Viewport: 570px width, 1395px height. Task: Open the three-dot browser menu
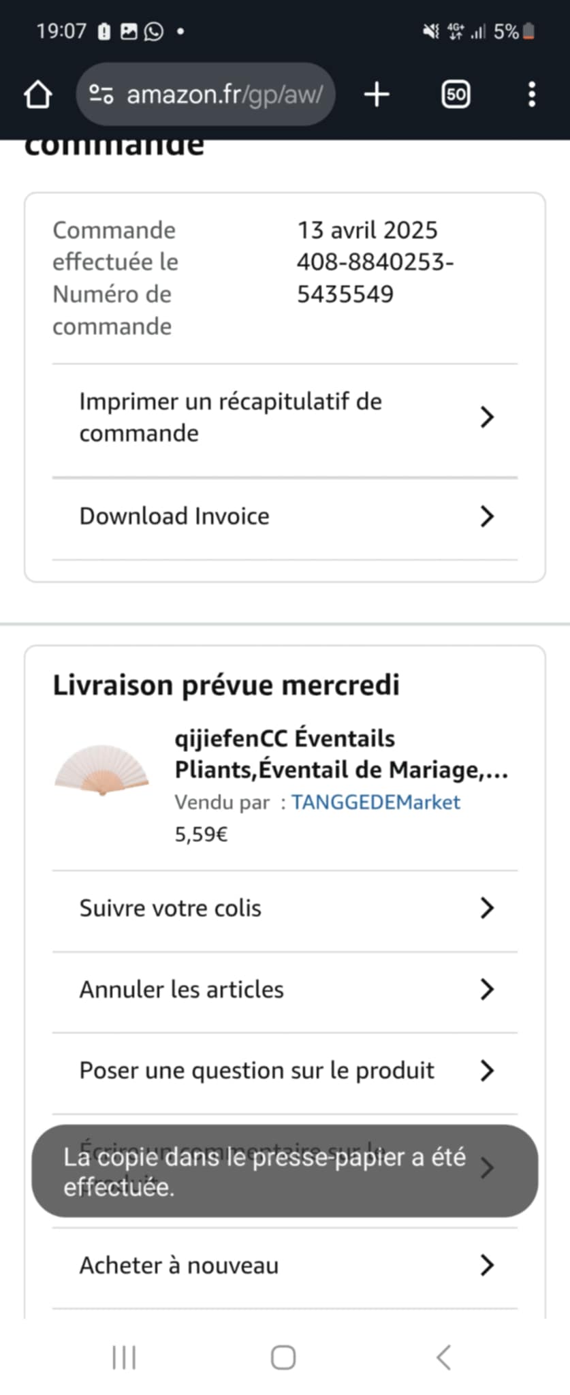point(532,95)
